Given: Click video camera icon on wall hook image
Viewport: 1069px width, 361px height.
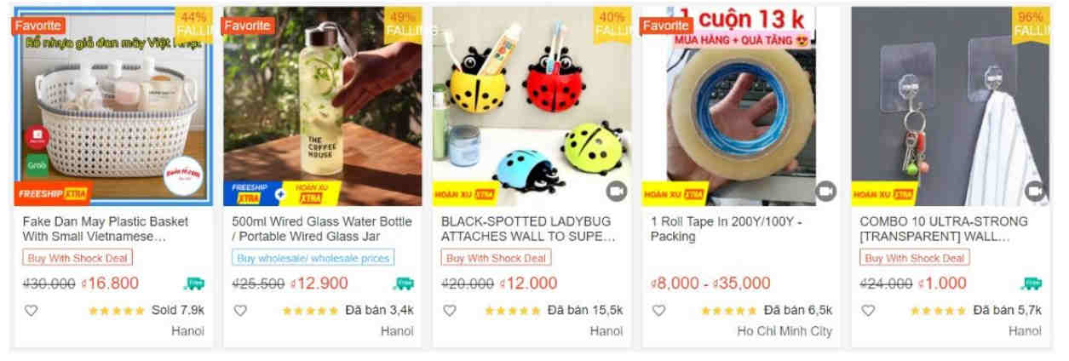Looking at the screenshot, I should click(x=1034, y=192).
